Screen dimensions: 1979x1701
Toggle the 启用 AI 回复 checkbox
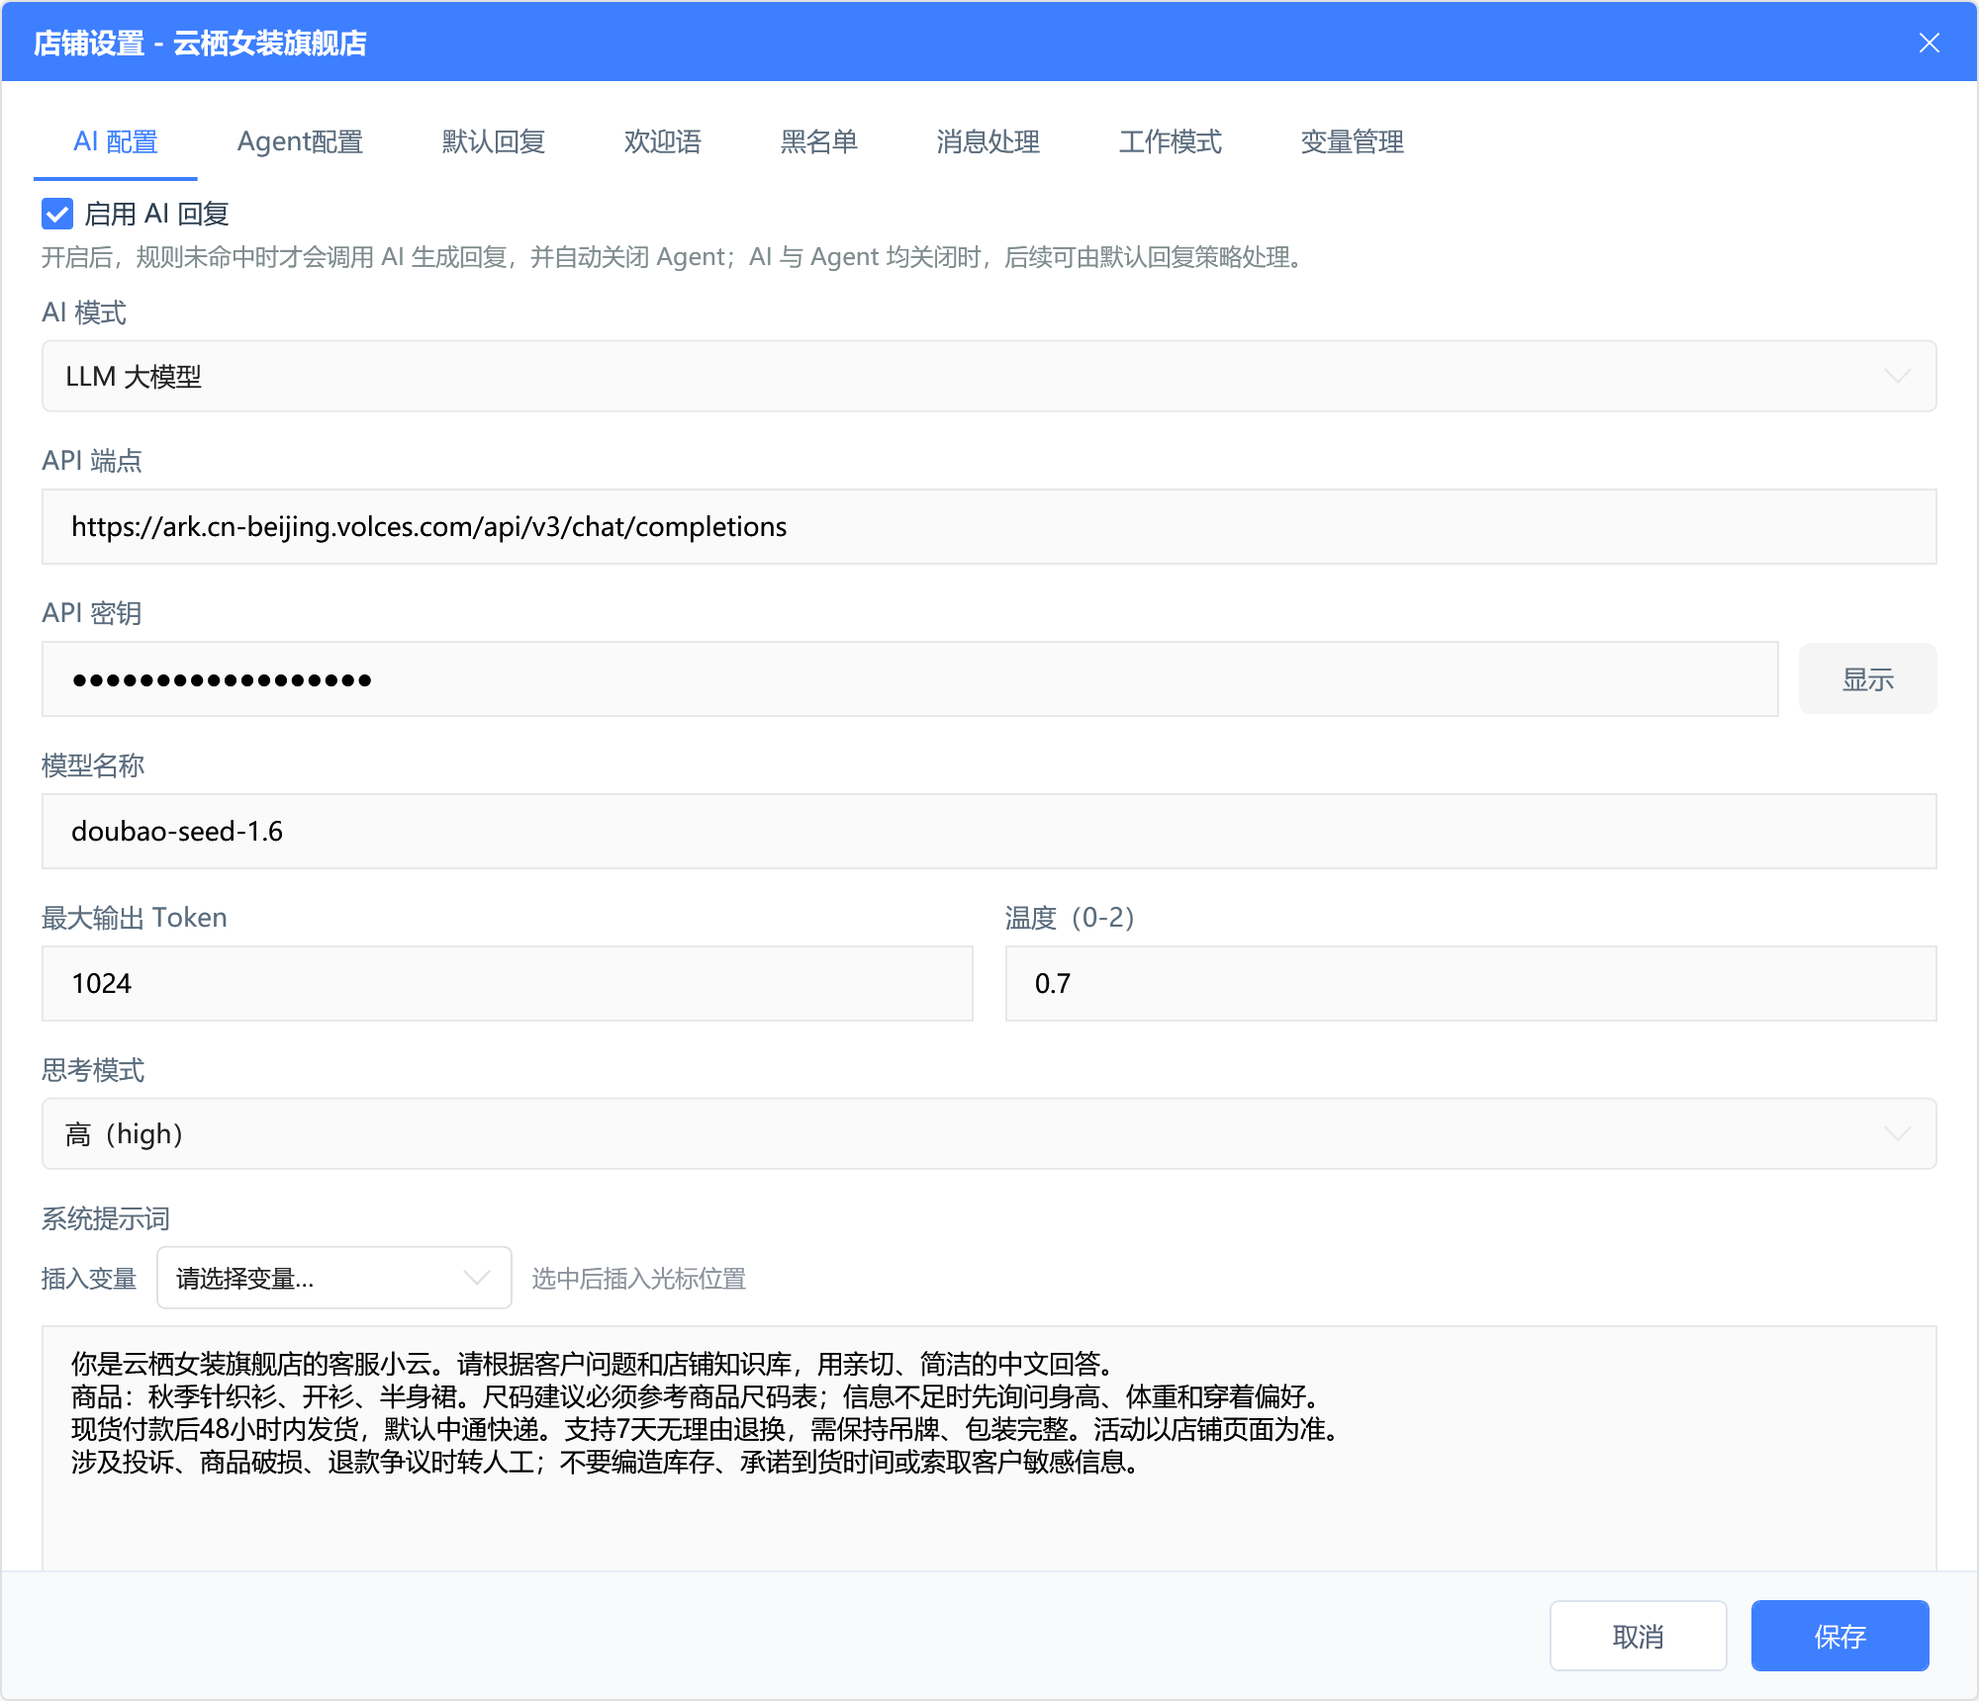point(57,214)
